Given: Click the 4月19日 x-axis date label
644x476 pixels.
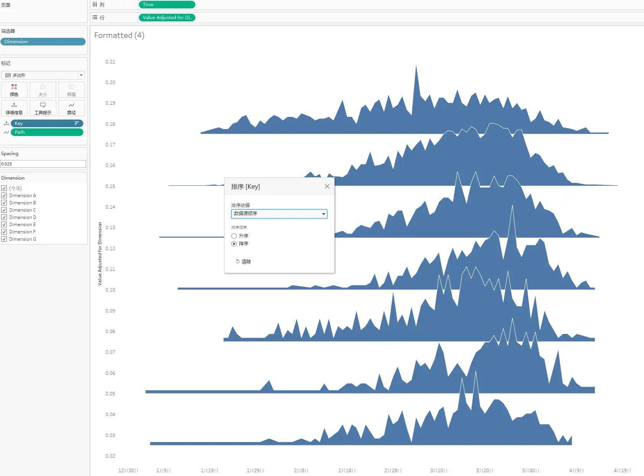Looking at the screenshot, I should [622, 471].
